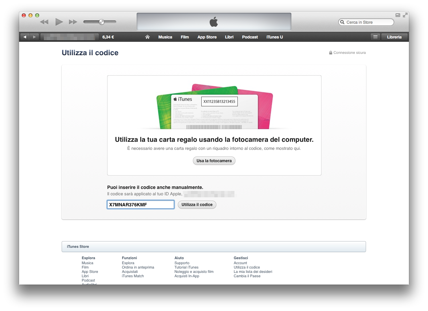Screen dimensions: 428x311
Task: Adjust the volume slider knob
Action: 101,22
